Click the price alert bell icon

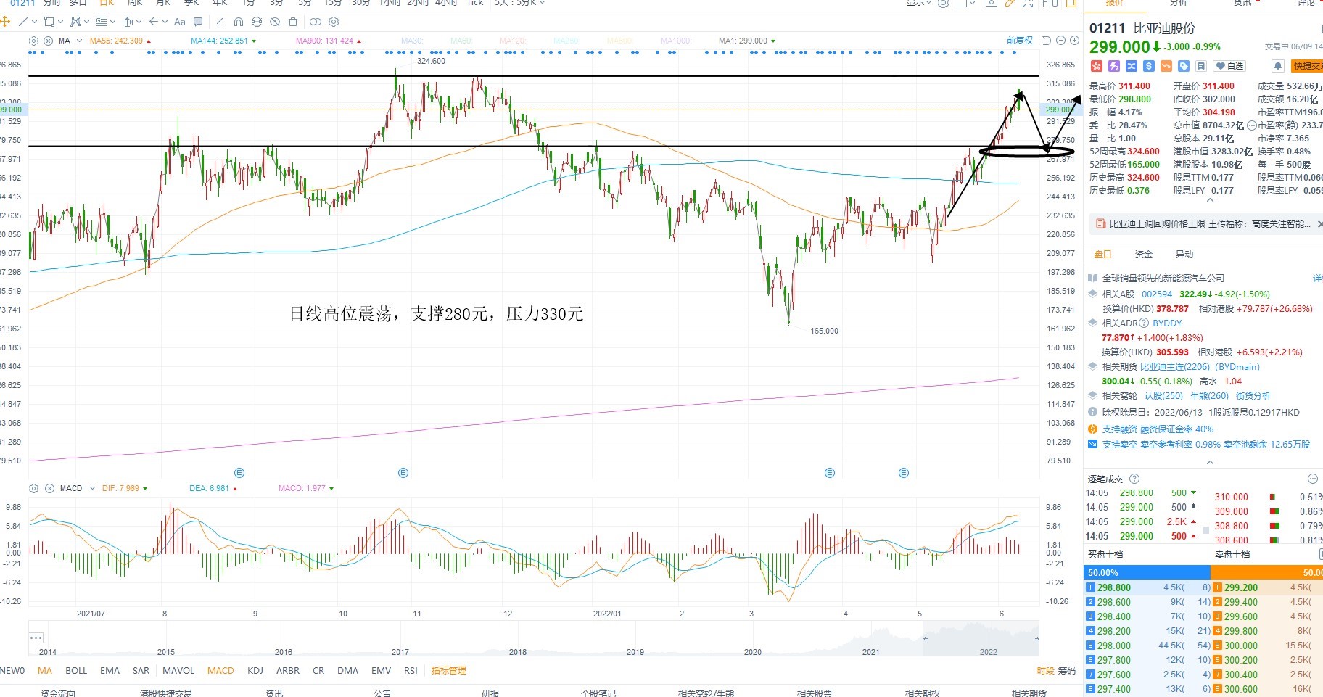pyautogui.click(x=1278, y=66)
